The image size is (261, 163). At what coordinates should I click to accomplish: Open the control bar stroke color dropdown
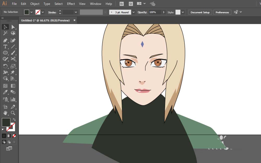[x=43, y=12]
